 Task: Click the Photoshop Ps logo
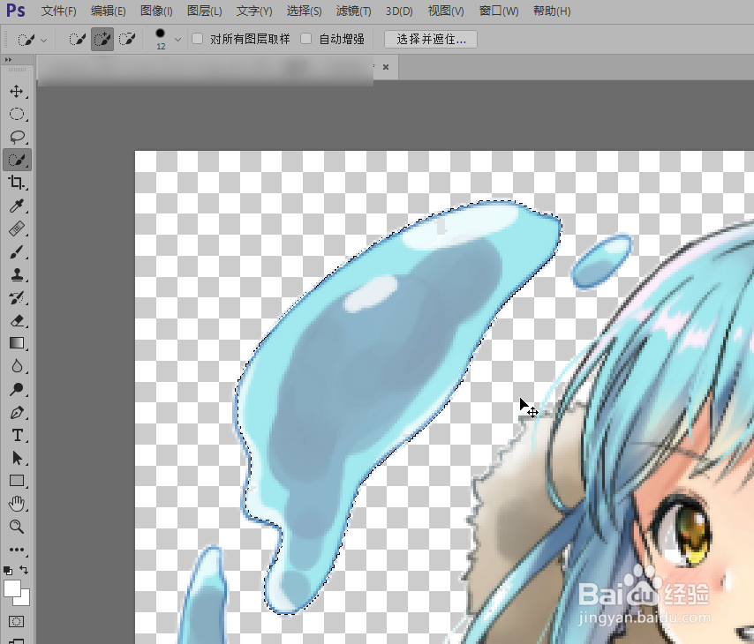tap(16, 11)
